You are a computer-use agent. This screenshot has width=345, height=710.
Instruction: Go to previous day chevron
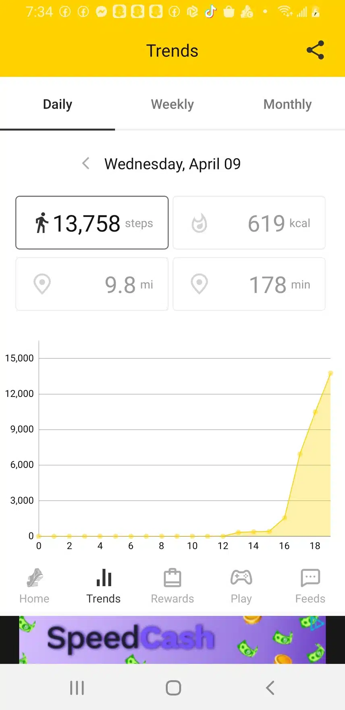(x=85, y=163)
